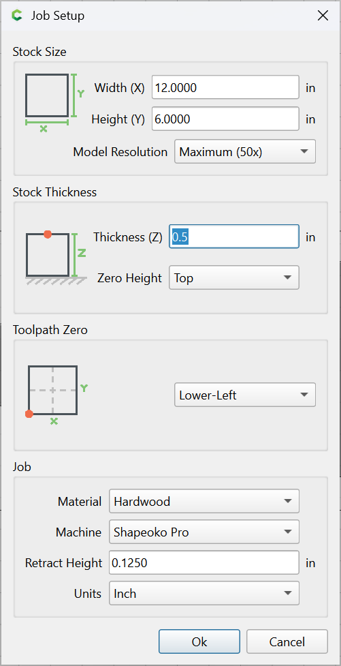Click the Width (X) input field
This screenshot has width=341, height=666.
coord(226,87)
